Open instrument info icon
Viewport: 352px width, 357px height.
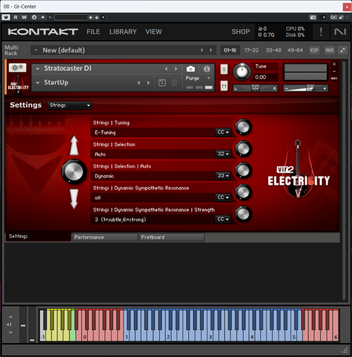click(x=207, y=69)
